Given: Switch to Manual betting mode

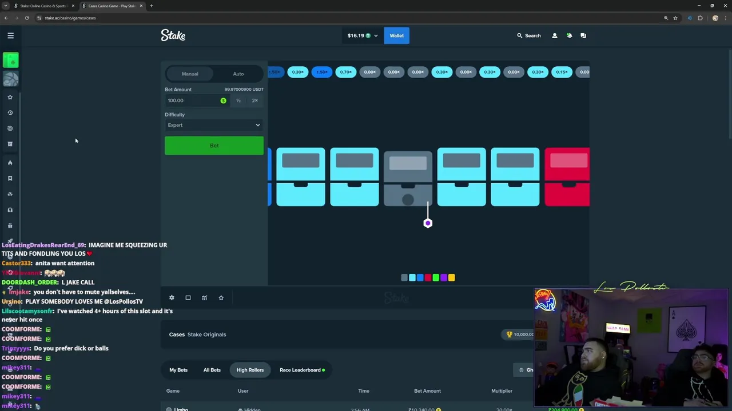Looking at the screenshot, I should tap(190, 74).
